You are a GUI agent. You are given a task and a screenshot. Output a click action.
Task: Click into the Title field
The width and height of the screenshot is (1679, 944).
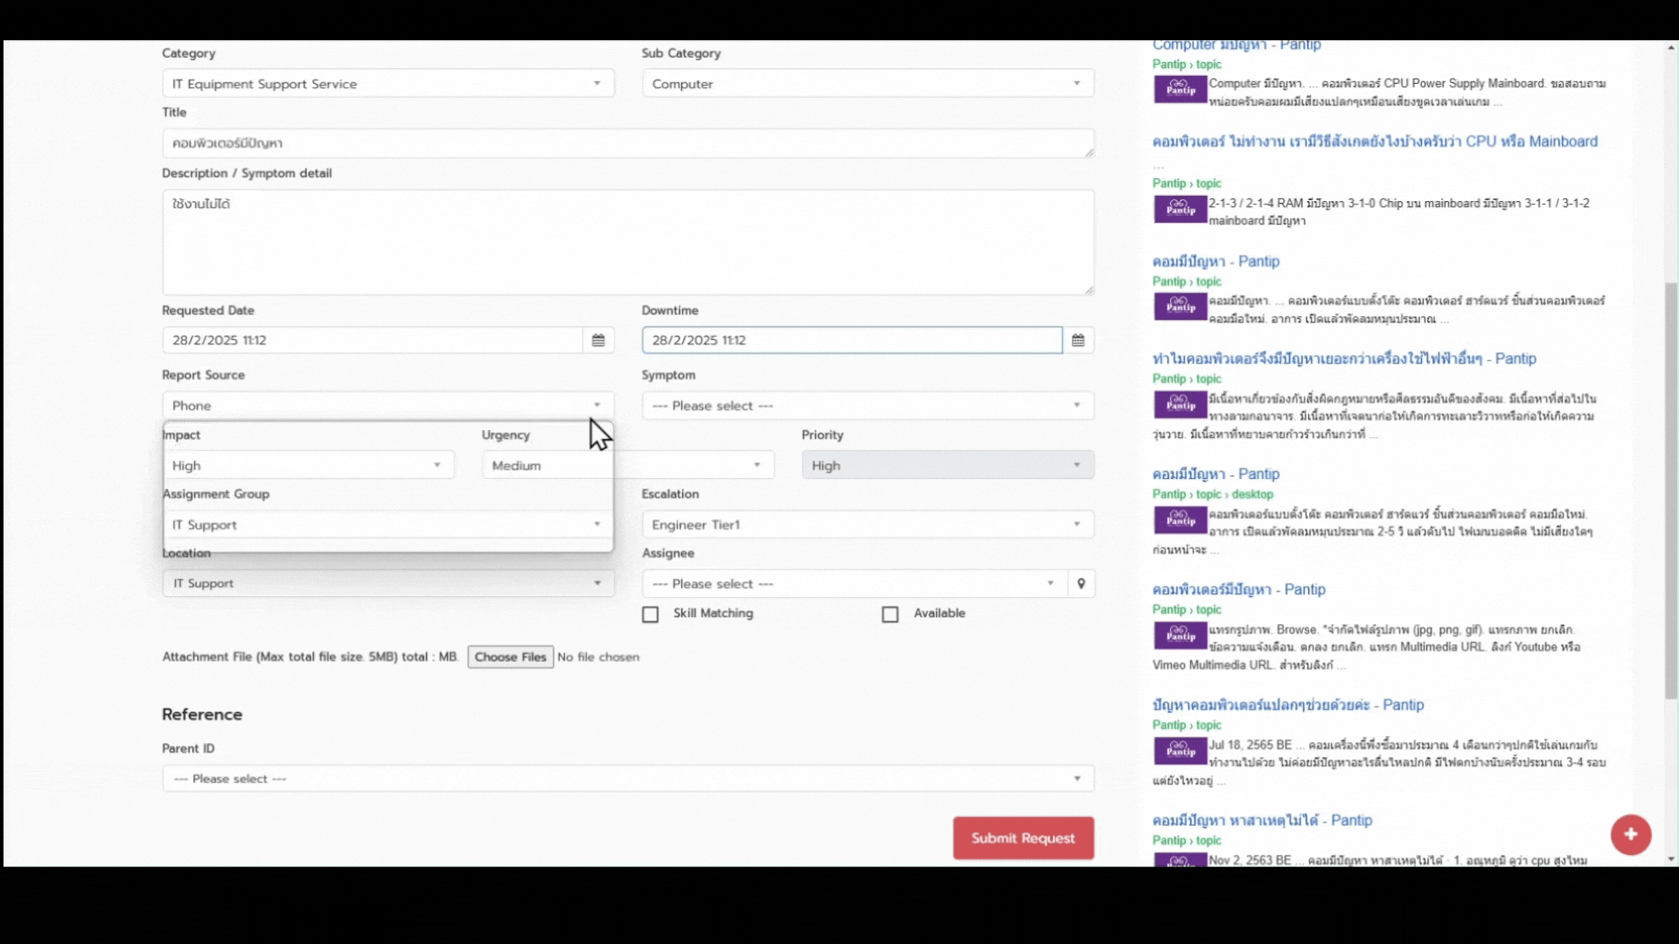(x=628, y=143)
